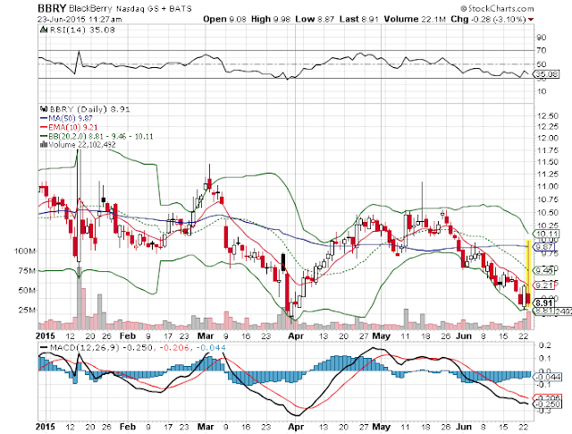Click the BBRY (Daily) 8.91 label

coord(89,109)
